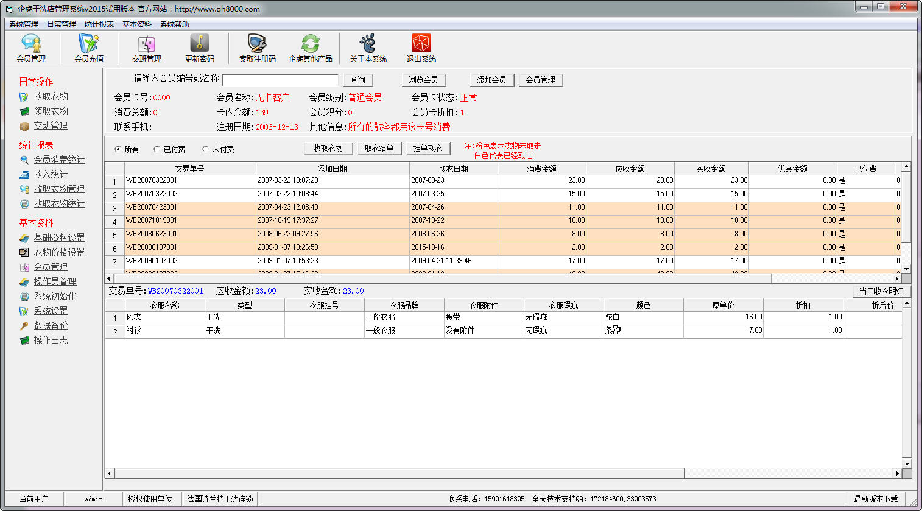Image resolution: width=922 pixels, height=511 pixels.
Task: Open 企虎其他产品 toolbar icon
Action: [x=311, y=43]
